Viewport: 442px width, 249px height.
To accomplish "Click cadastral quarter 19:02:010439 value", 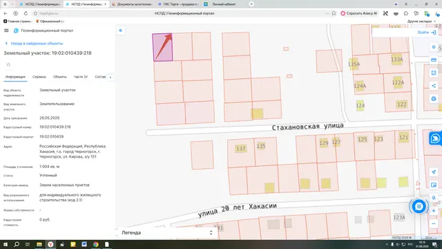I will (51, 137).
